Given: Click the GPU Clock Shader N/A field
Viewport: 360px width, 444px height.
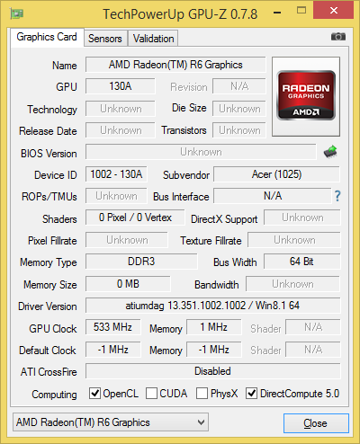Looking at the screenshot, I should coord(313,327).
